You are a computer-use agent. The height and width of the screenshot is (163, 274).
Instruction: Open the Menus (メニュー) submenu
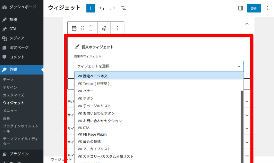point(10,111)
